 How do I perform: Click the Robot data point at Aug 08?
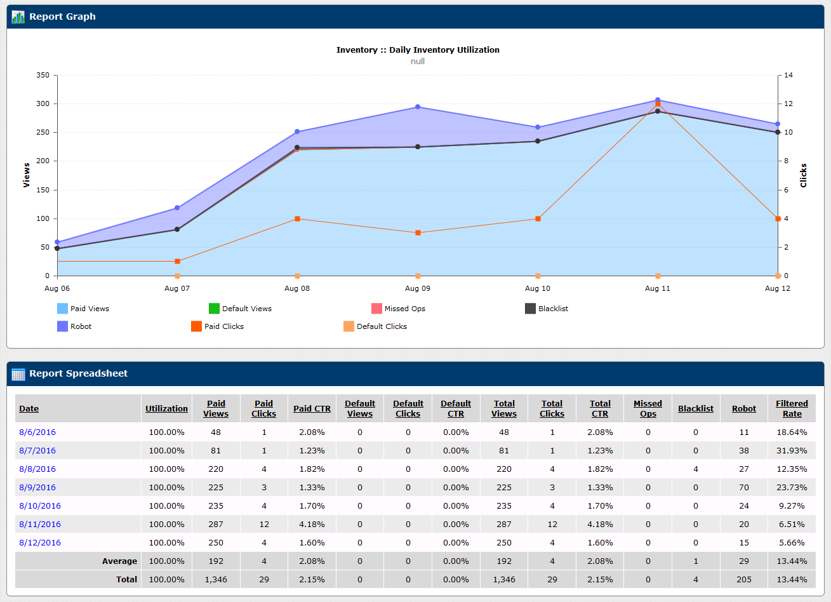[x=297, y=131]
